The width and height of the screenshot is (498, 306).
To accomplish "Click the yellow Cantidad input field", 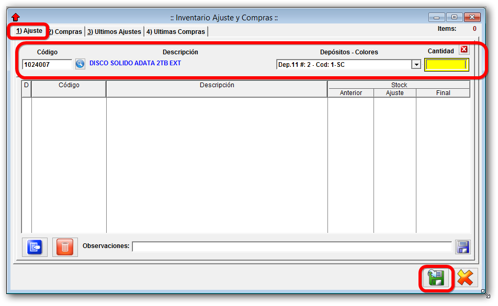I will pos(446,65).
